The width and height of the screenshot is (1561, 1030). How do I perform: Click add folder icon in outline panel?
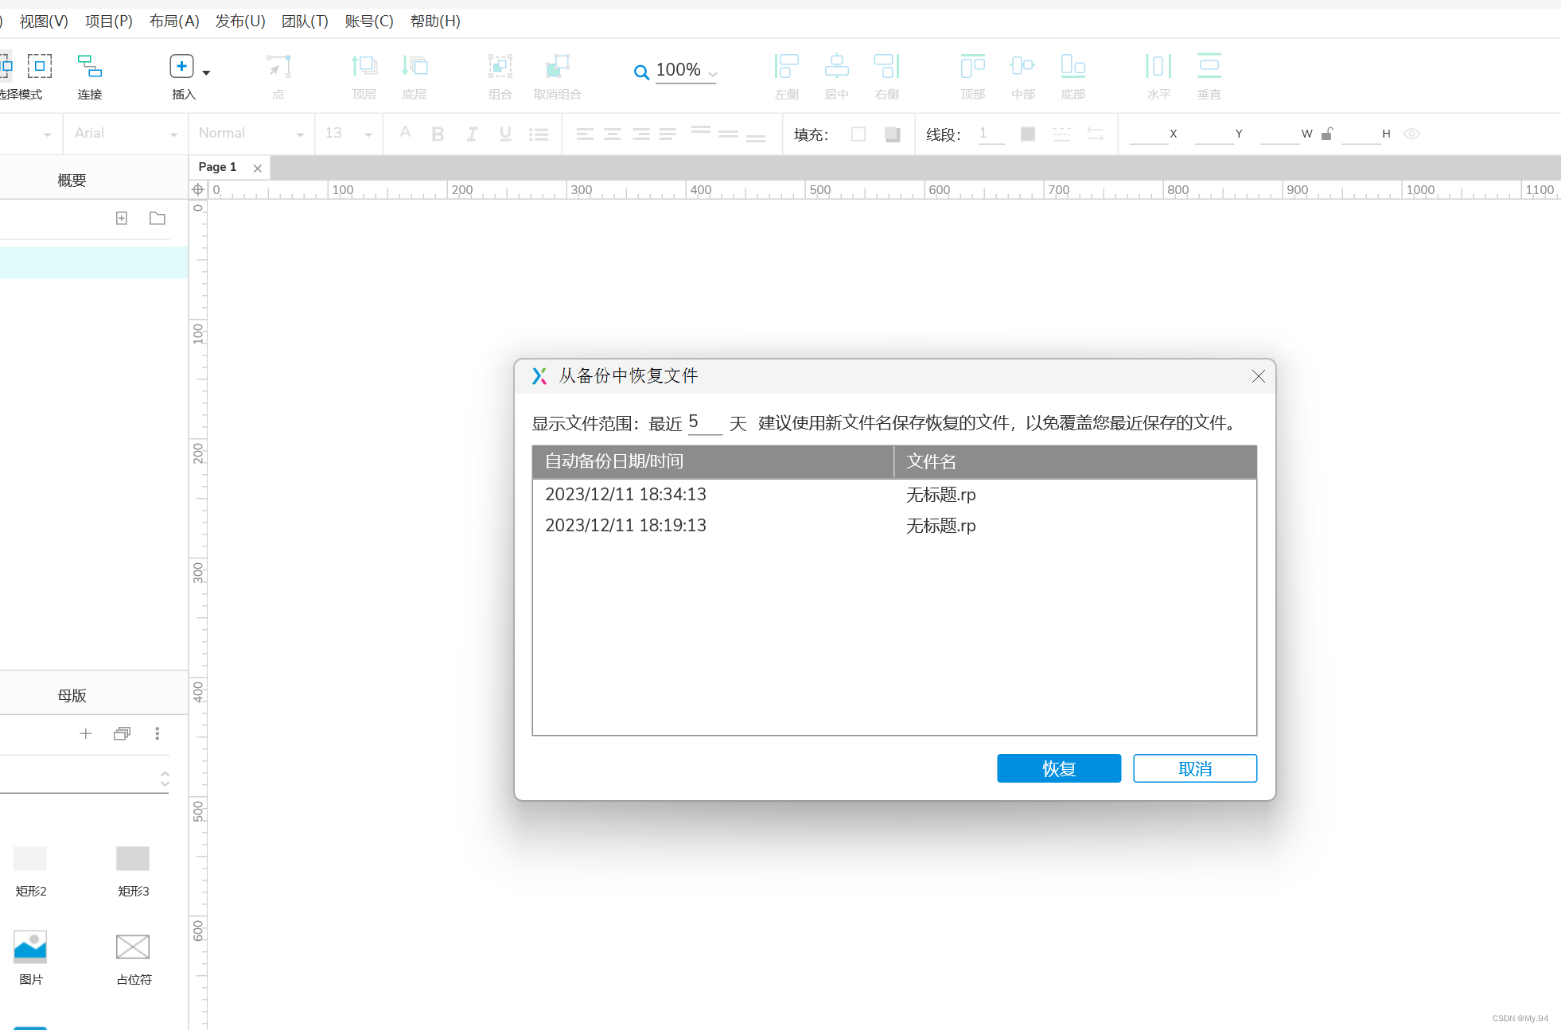click(158, 218)
